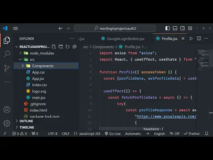Image resolution: width=213 pixels, height=160 pixels.
Task: Expand the Components folder
Action: (46, 66)
